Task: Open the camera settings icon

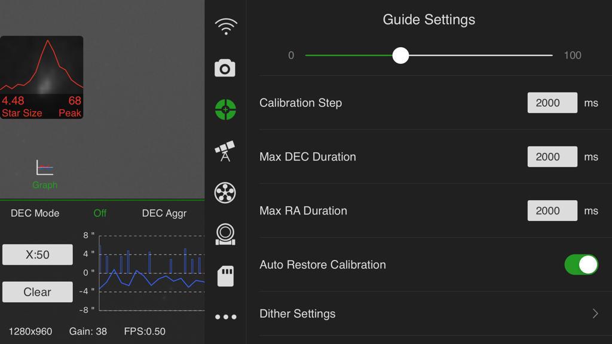Action: tap(225, 68)
